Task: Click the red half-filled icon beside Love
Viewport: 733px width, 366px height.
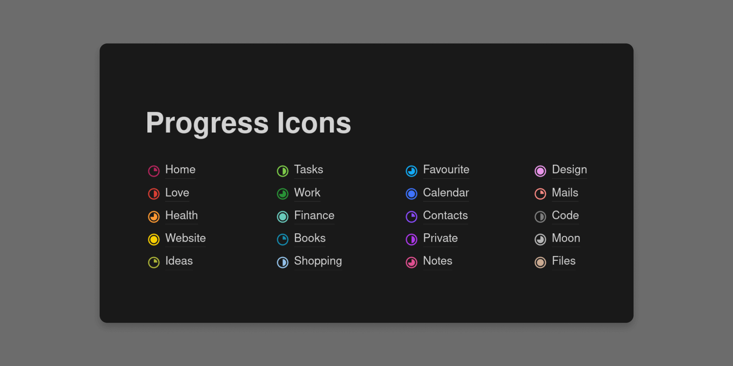Action: coord(154,194)
